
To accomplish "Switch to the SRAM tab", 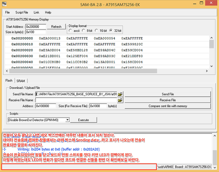I will click(x=21, y=81).
